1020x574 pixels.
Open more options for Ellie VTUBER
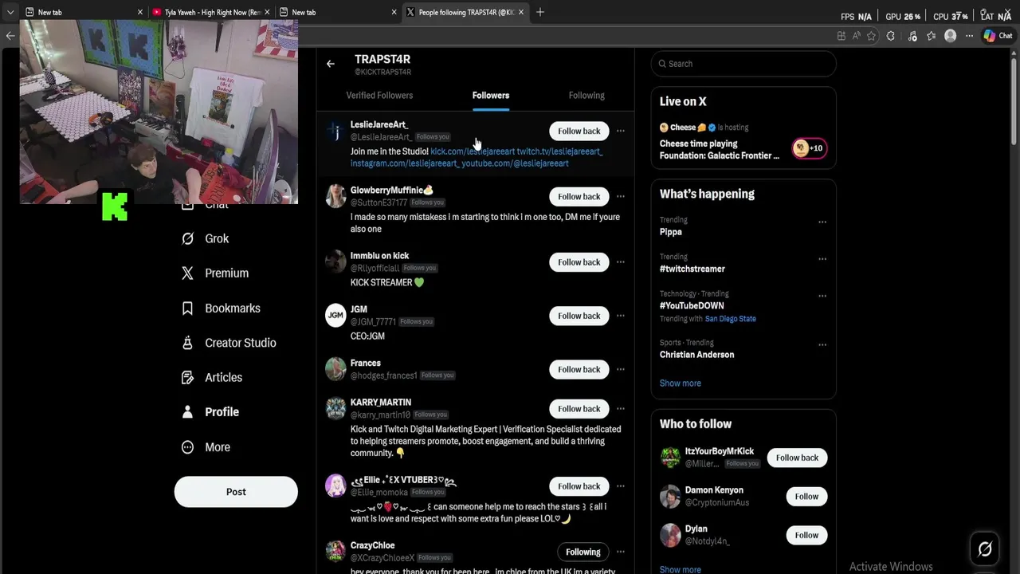(621, 486)
